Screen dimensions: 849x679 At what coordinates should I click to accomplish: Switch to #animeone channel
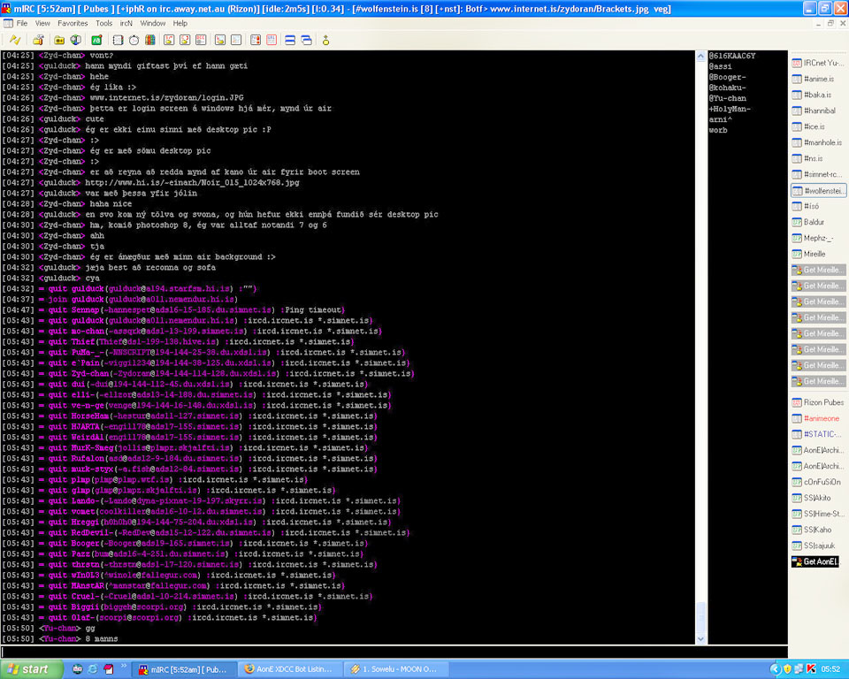coord(818,418)
